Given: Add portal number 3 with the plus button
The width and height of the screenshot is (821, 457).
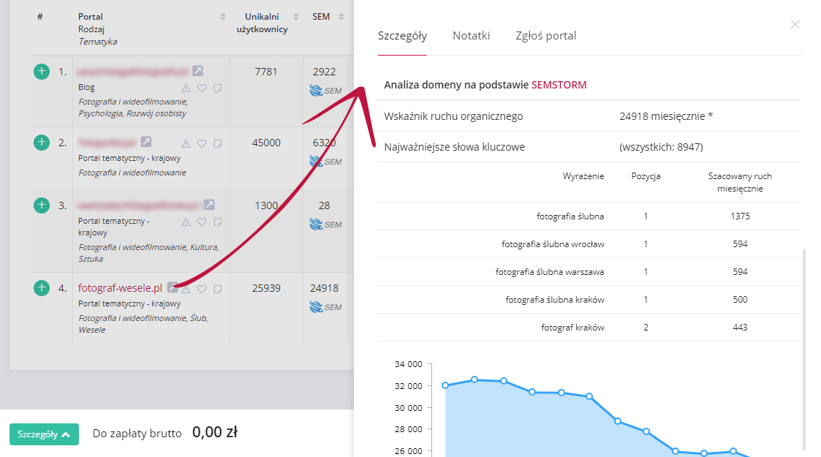Looking at the screenshot, I should click(x=42, y=205).
